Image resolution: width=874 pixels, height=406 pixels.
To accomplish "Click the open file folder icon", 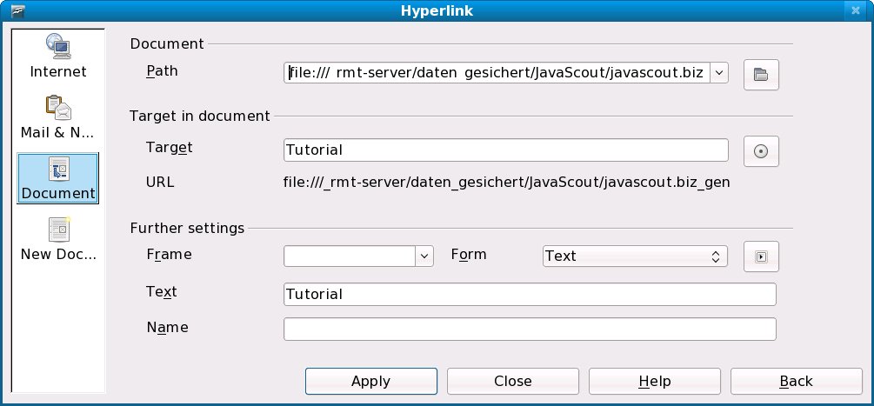I will 761,74.
